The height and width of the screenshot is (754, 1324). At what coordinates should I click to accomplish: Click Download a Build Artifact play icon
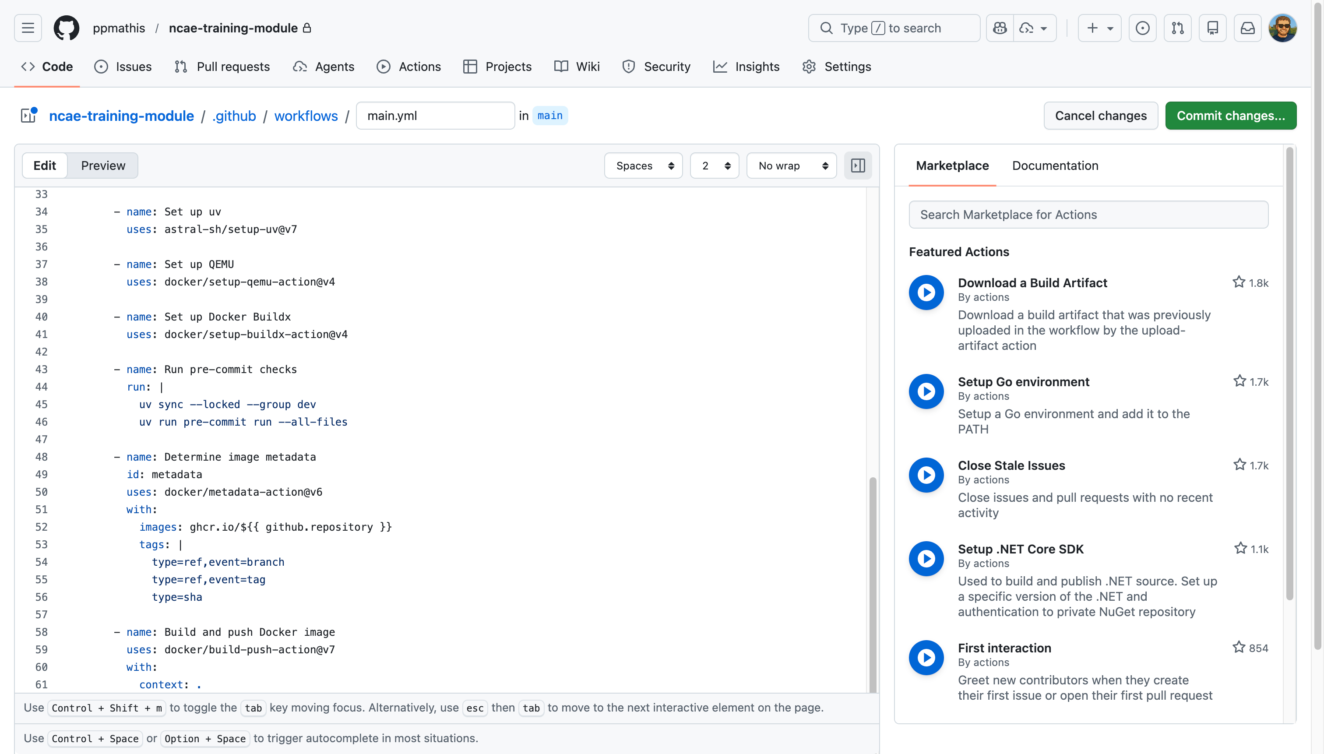[926, 292]
